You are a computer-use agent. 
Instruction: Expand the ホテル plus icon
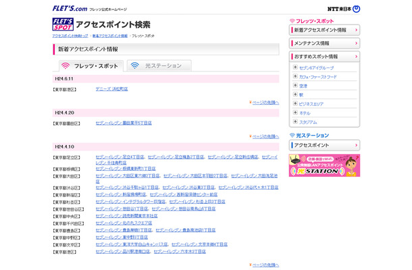point(295,113)
